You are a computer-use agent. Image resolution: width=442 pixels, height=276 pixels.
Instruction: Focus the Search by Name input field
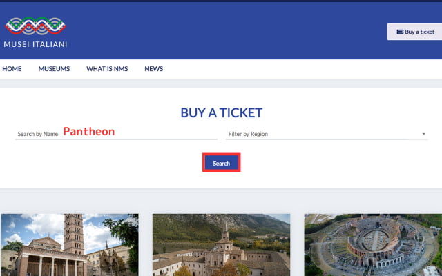pos(116,132)
